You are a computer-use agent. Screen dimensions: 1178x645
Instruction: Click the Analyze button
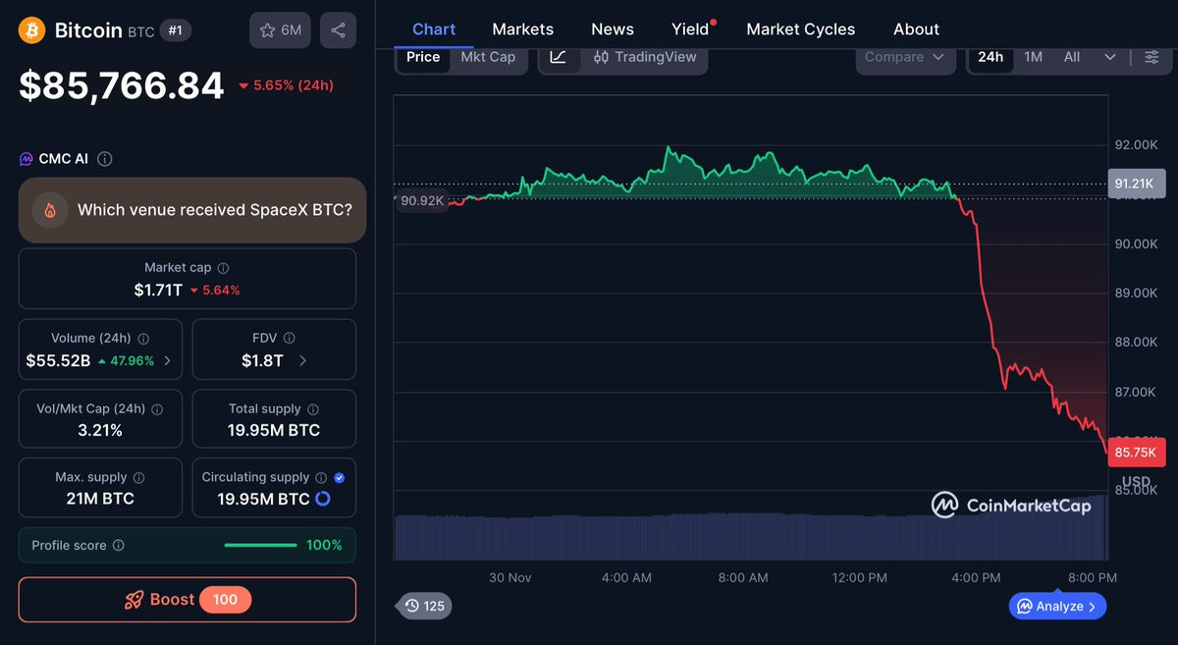coord(1058,607)
